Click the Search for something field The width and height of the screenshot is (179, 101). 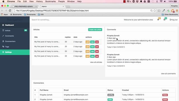[x=41, y=20]
